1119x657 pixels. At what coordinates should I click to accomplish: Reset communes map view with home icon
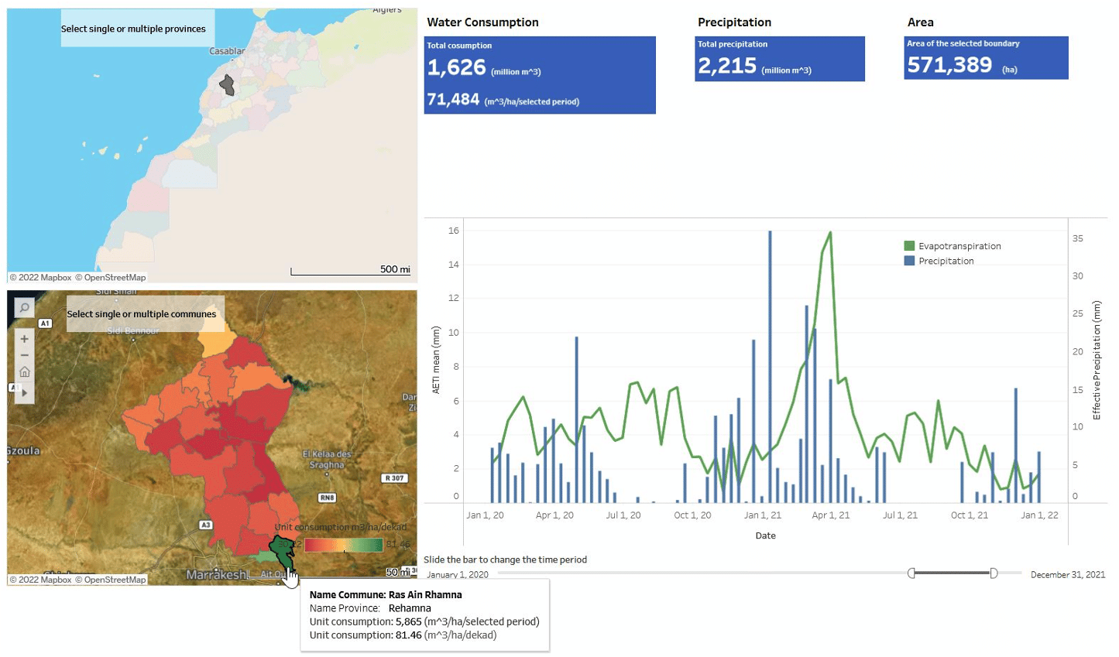[x=24, y=372]
